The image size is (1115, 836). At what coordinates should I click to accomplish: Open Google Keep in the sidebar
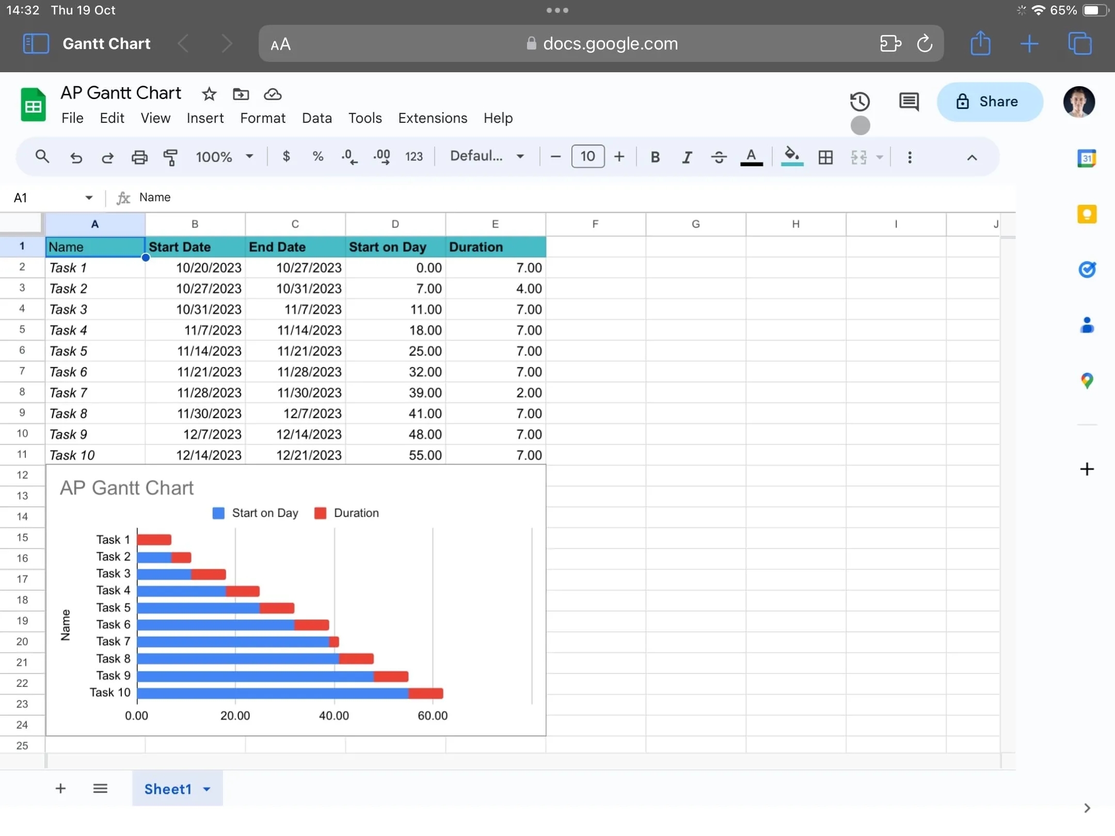(x=1087, y=214)
